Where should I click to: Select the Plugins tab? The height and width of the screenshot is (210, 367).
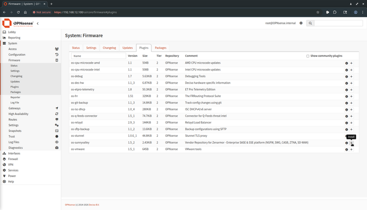coord(144,48)
